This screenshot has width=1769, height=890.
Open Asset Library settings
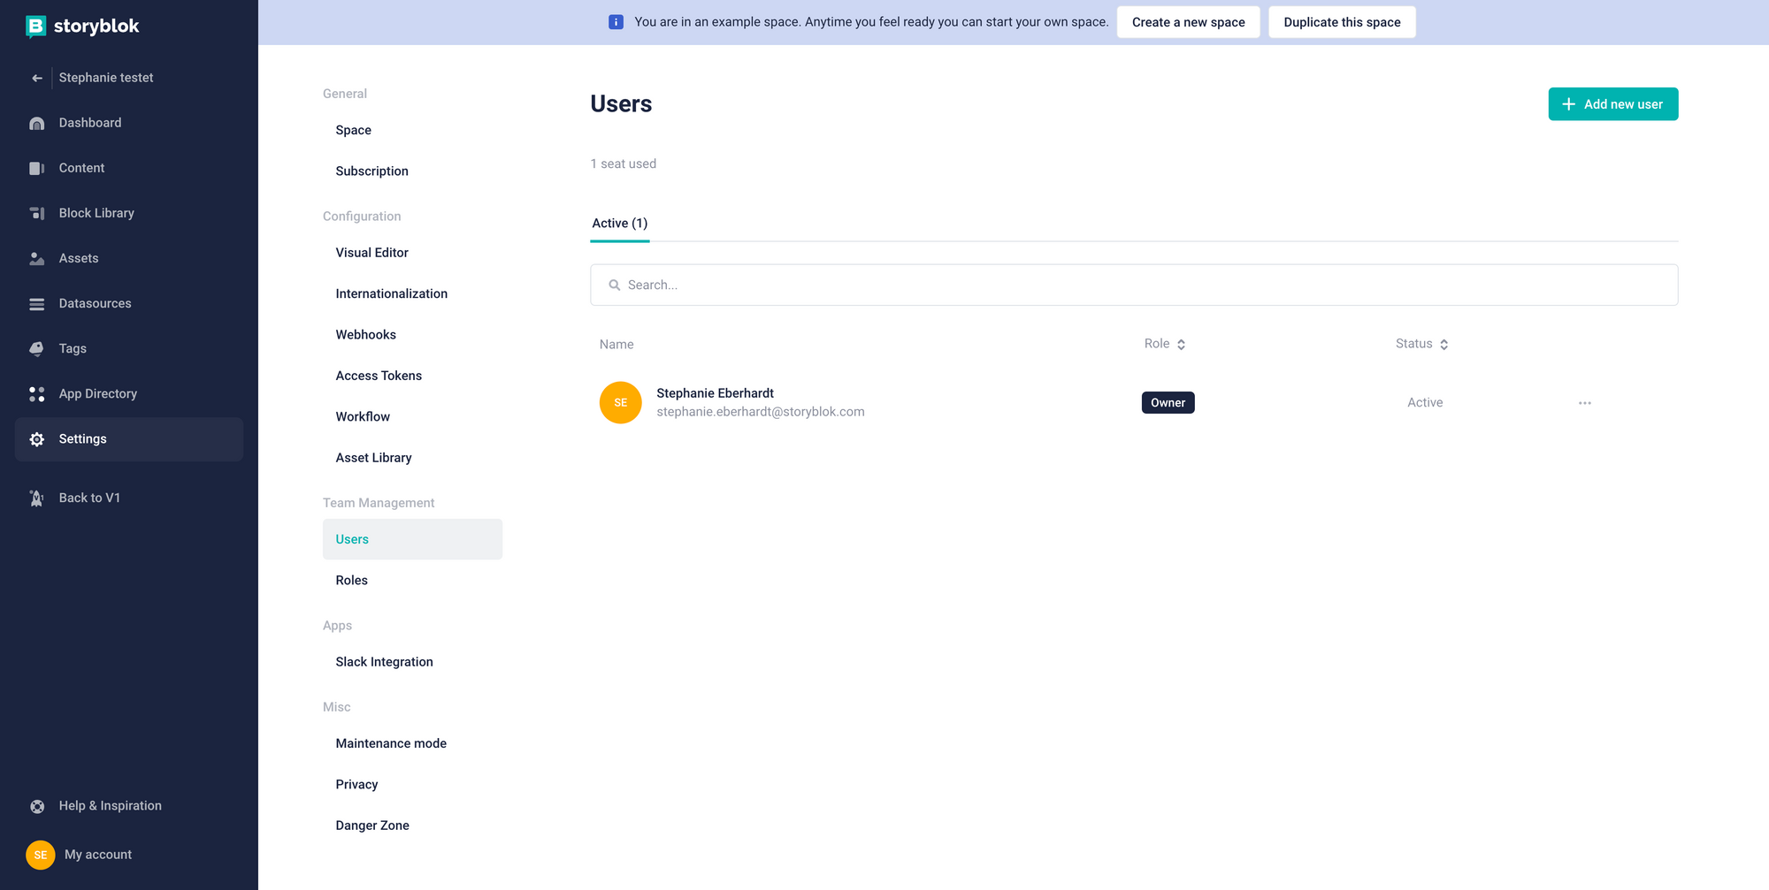(374, 458)
